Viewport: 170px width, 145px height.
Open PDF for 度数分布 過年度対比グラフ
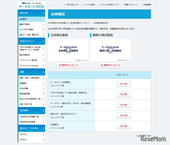point(124,115)
